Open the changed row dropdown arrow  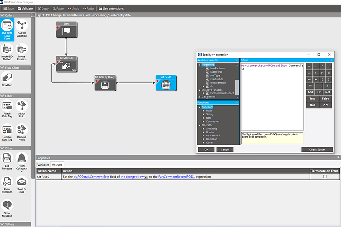point(146,177)
